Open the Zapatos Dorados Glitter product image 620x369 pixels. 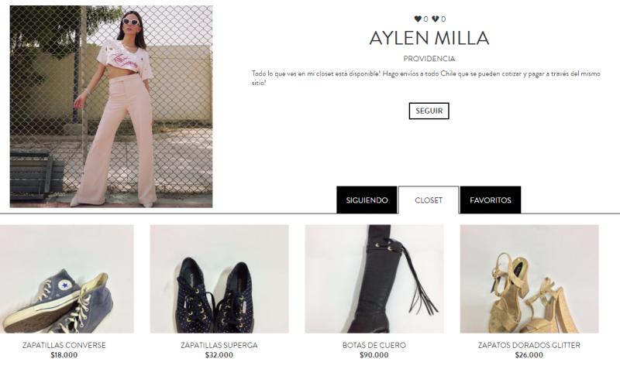coord(529,279)
